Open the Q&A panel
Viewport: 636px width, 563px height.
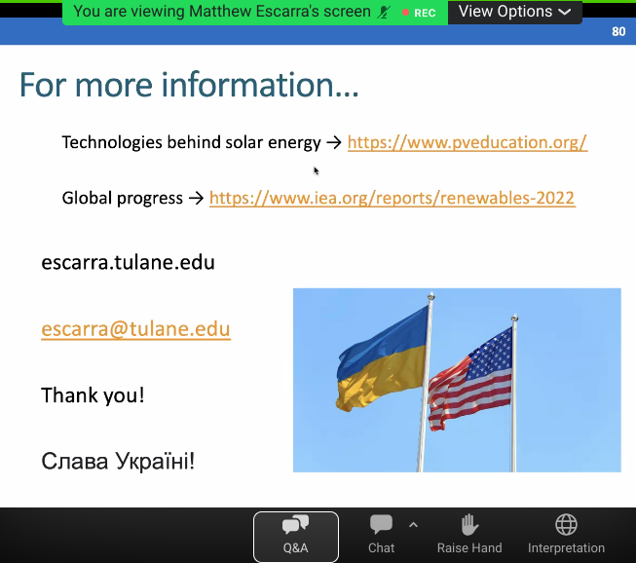[295, 536]
